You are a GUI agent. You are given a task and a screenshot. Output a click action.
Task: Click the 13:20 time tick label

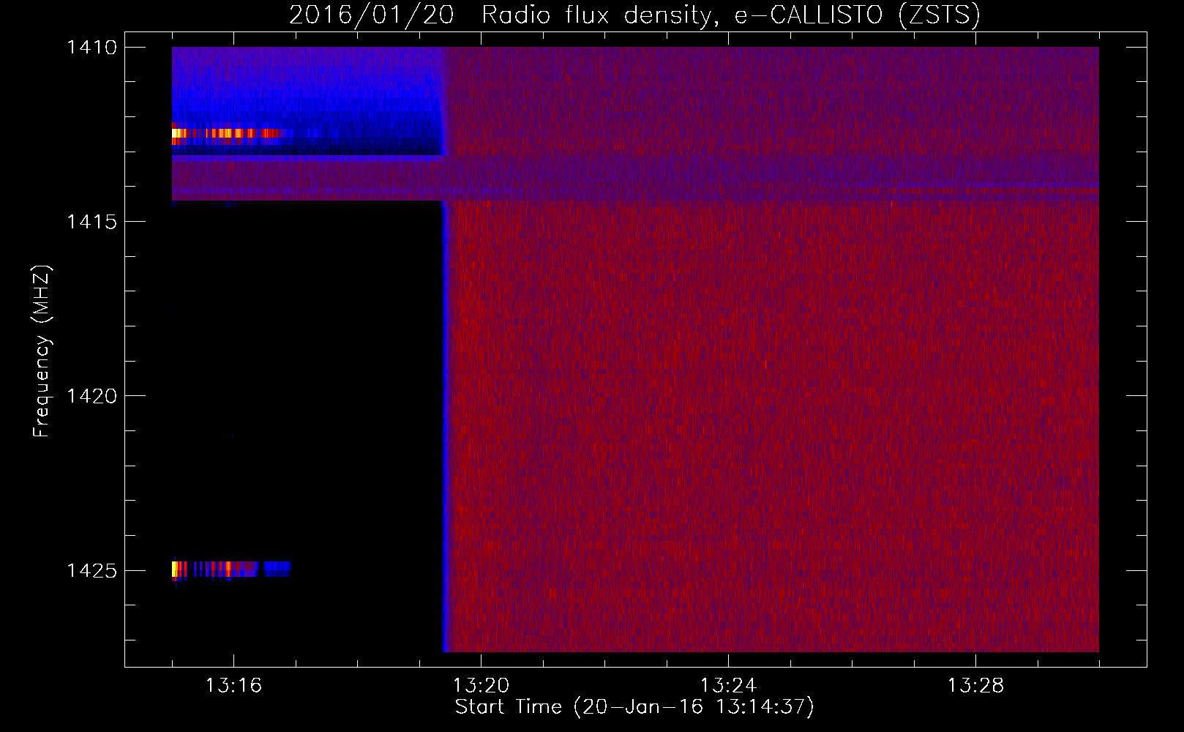481,686
